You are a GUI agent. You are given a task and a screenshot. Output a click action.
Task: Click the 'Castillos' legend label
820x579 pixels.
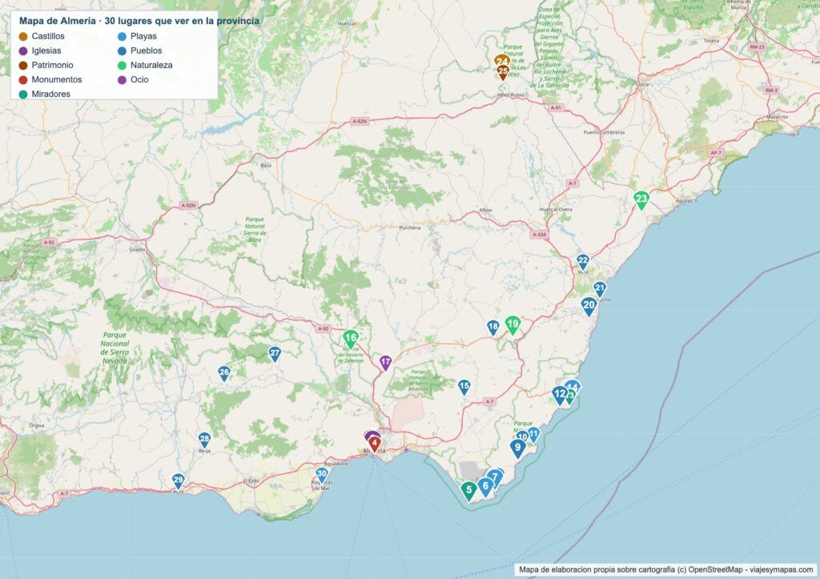pyautogui.click(x=48, y=36)
